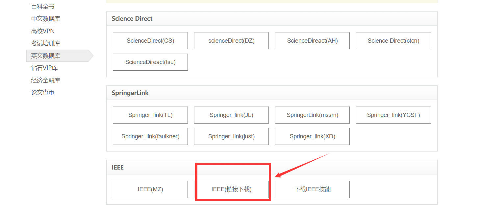Image resolution: width=482 pixels, height=208 pixels.
Task: Open ScienceDirect(CS) database link
Action: tap(150, 41)
